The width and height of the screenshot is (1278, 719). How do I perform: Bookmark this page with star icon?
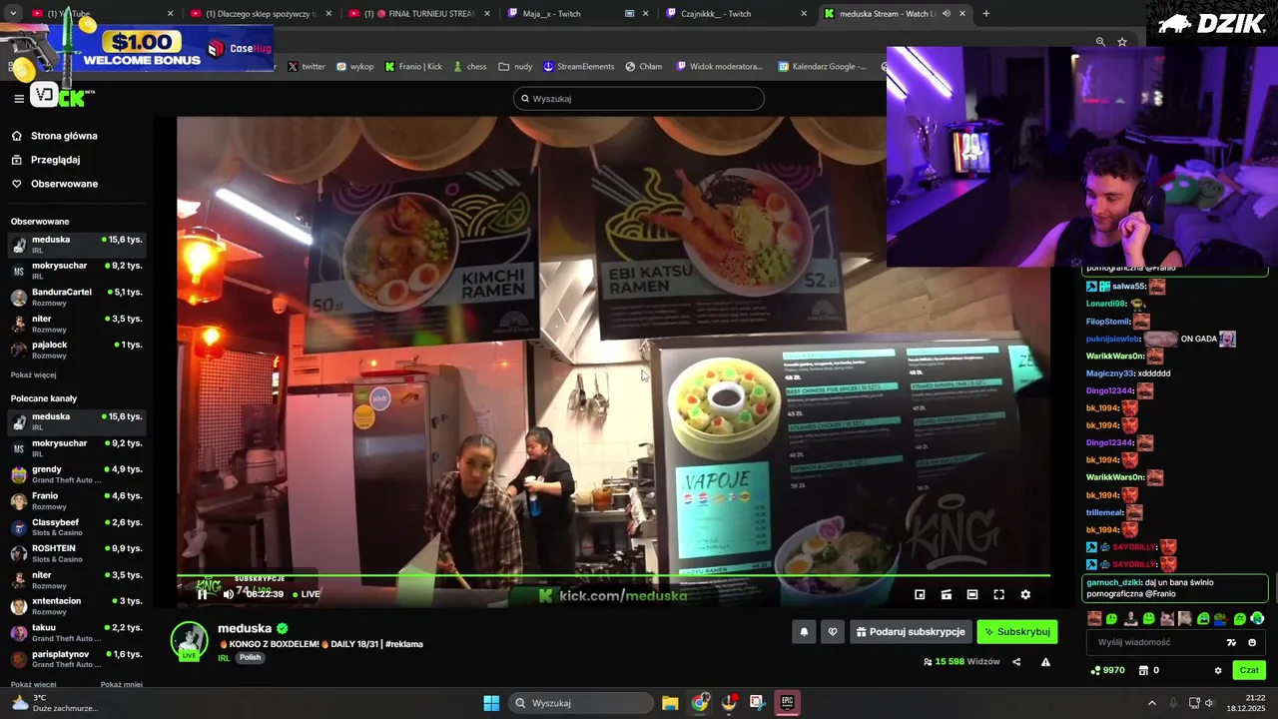tap(1122, 42)
